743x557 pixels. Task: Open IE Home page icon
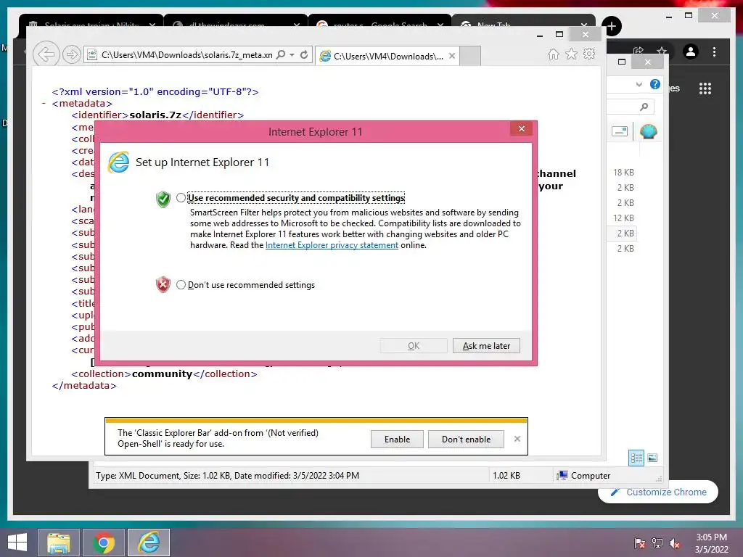point(554,54)
